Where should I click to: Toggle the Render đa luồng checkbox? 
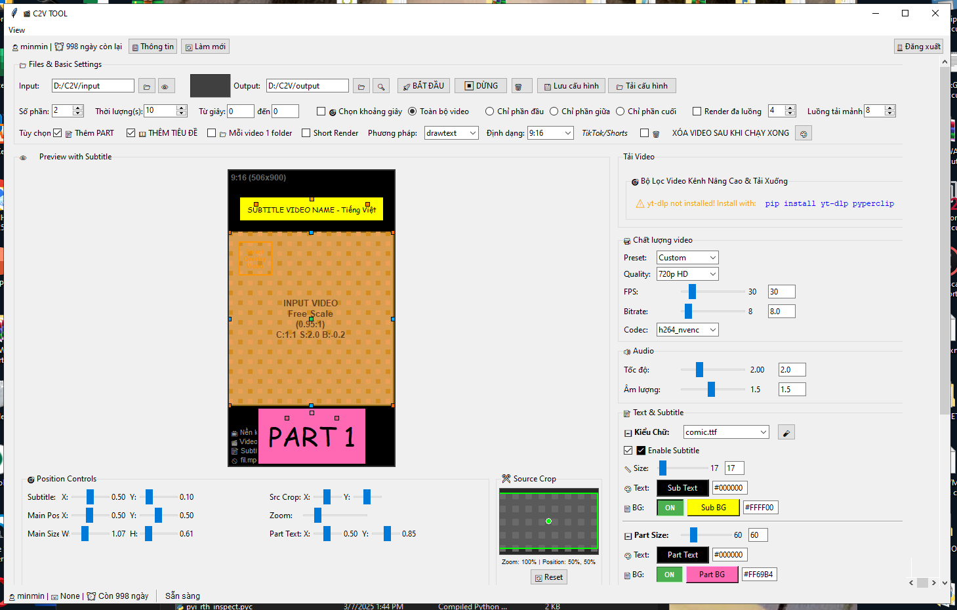[697, 112]
